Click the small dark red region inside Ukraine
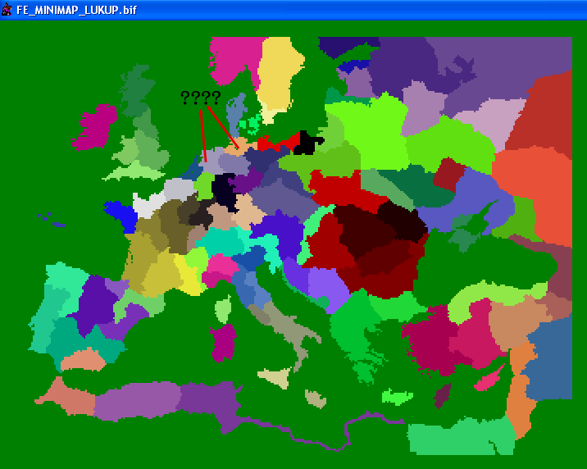Viewport: 587px width, 469px height. (448, 175)
